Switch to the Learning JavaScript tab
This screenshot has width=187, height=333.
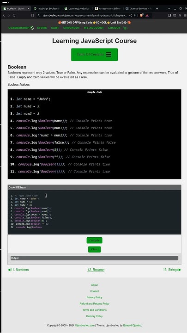point(78,8)
